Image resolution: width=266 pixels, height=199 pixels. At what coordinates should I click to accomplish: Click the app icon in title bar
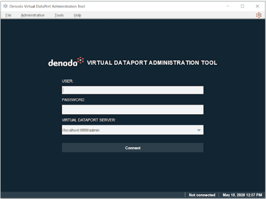coord(6,6)
